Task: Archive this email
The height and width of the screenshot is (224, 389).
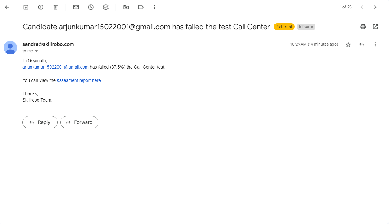Action: (x=26, y=7)
